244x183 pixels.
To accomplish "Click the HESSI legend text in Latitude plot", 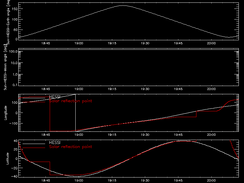I will click(x=55, y=142).
